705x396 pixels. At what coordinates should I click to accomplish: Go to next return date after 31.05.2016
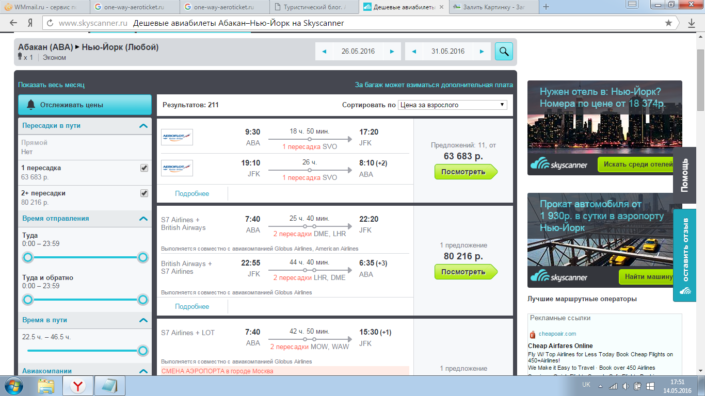pos(482,51)
